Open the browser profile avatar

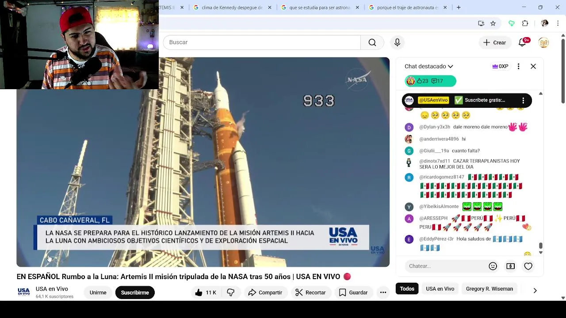(545, 23)
